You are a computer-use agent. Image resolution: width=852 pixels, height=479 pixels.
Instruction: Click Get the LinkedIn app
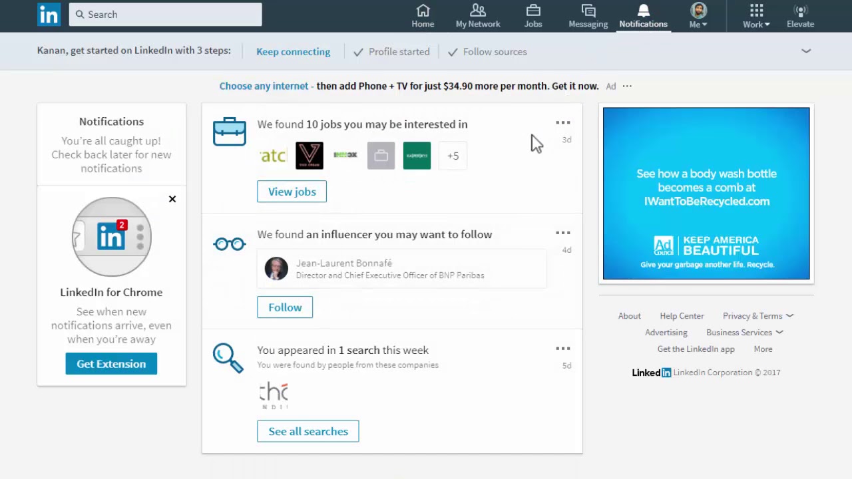[x=696, y=349]
